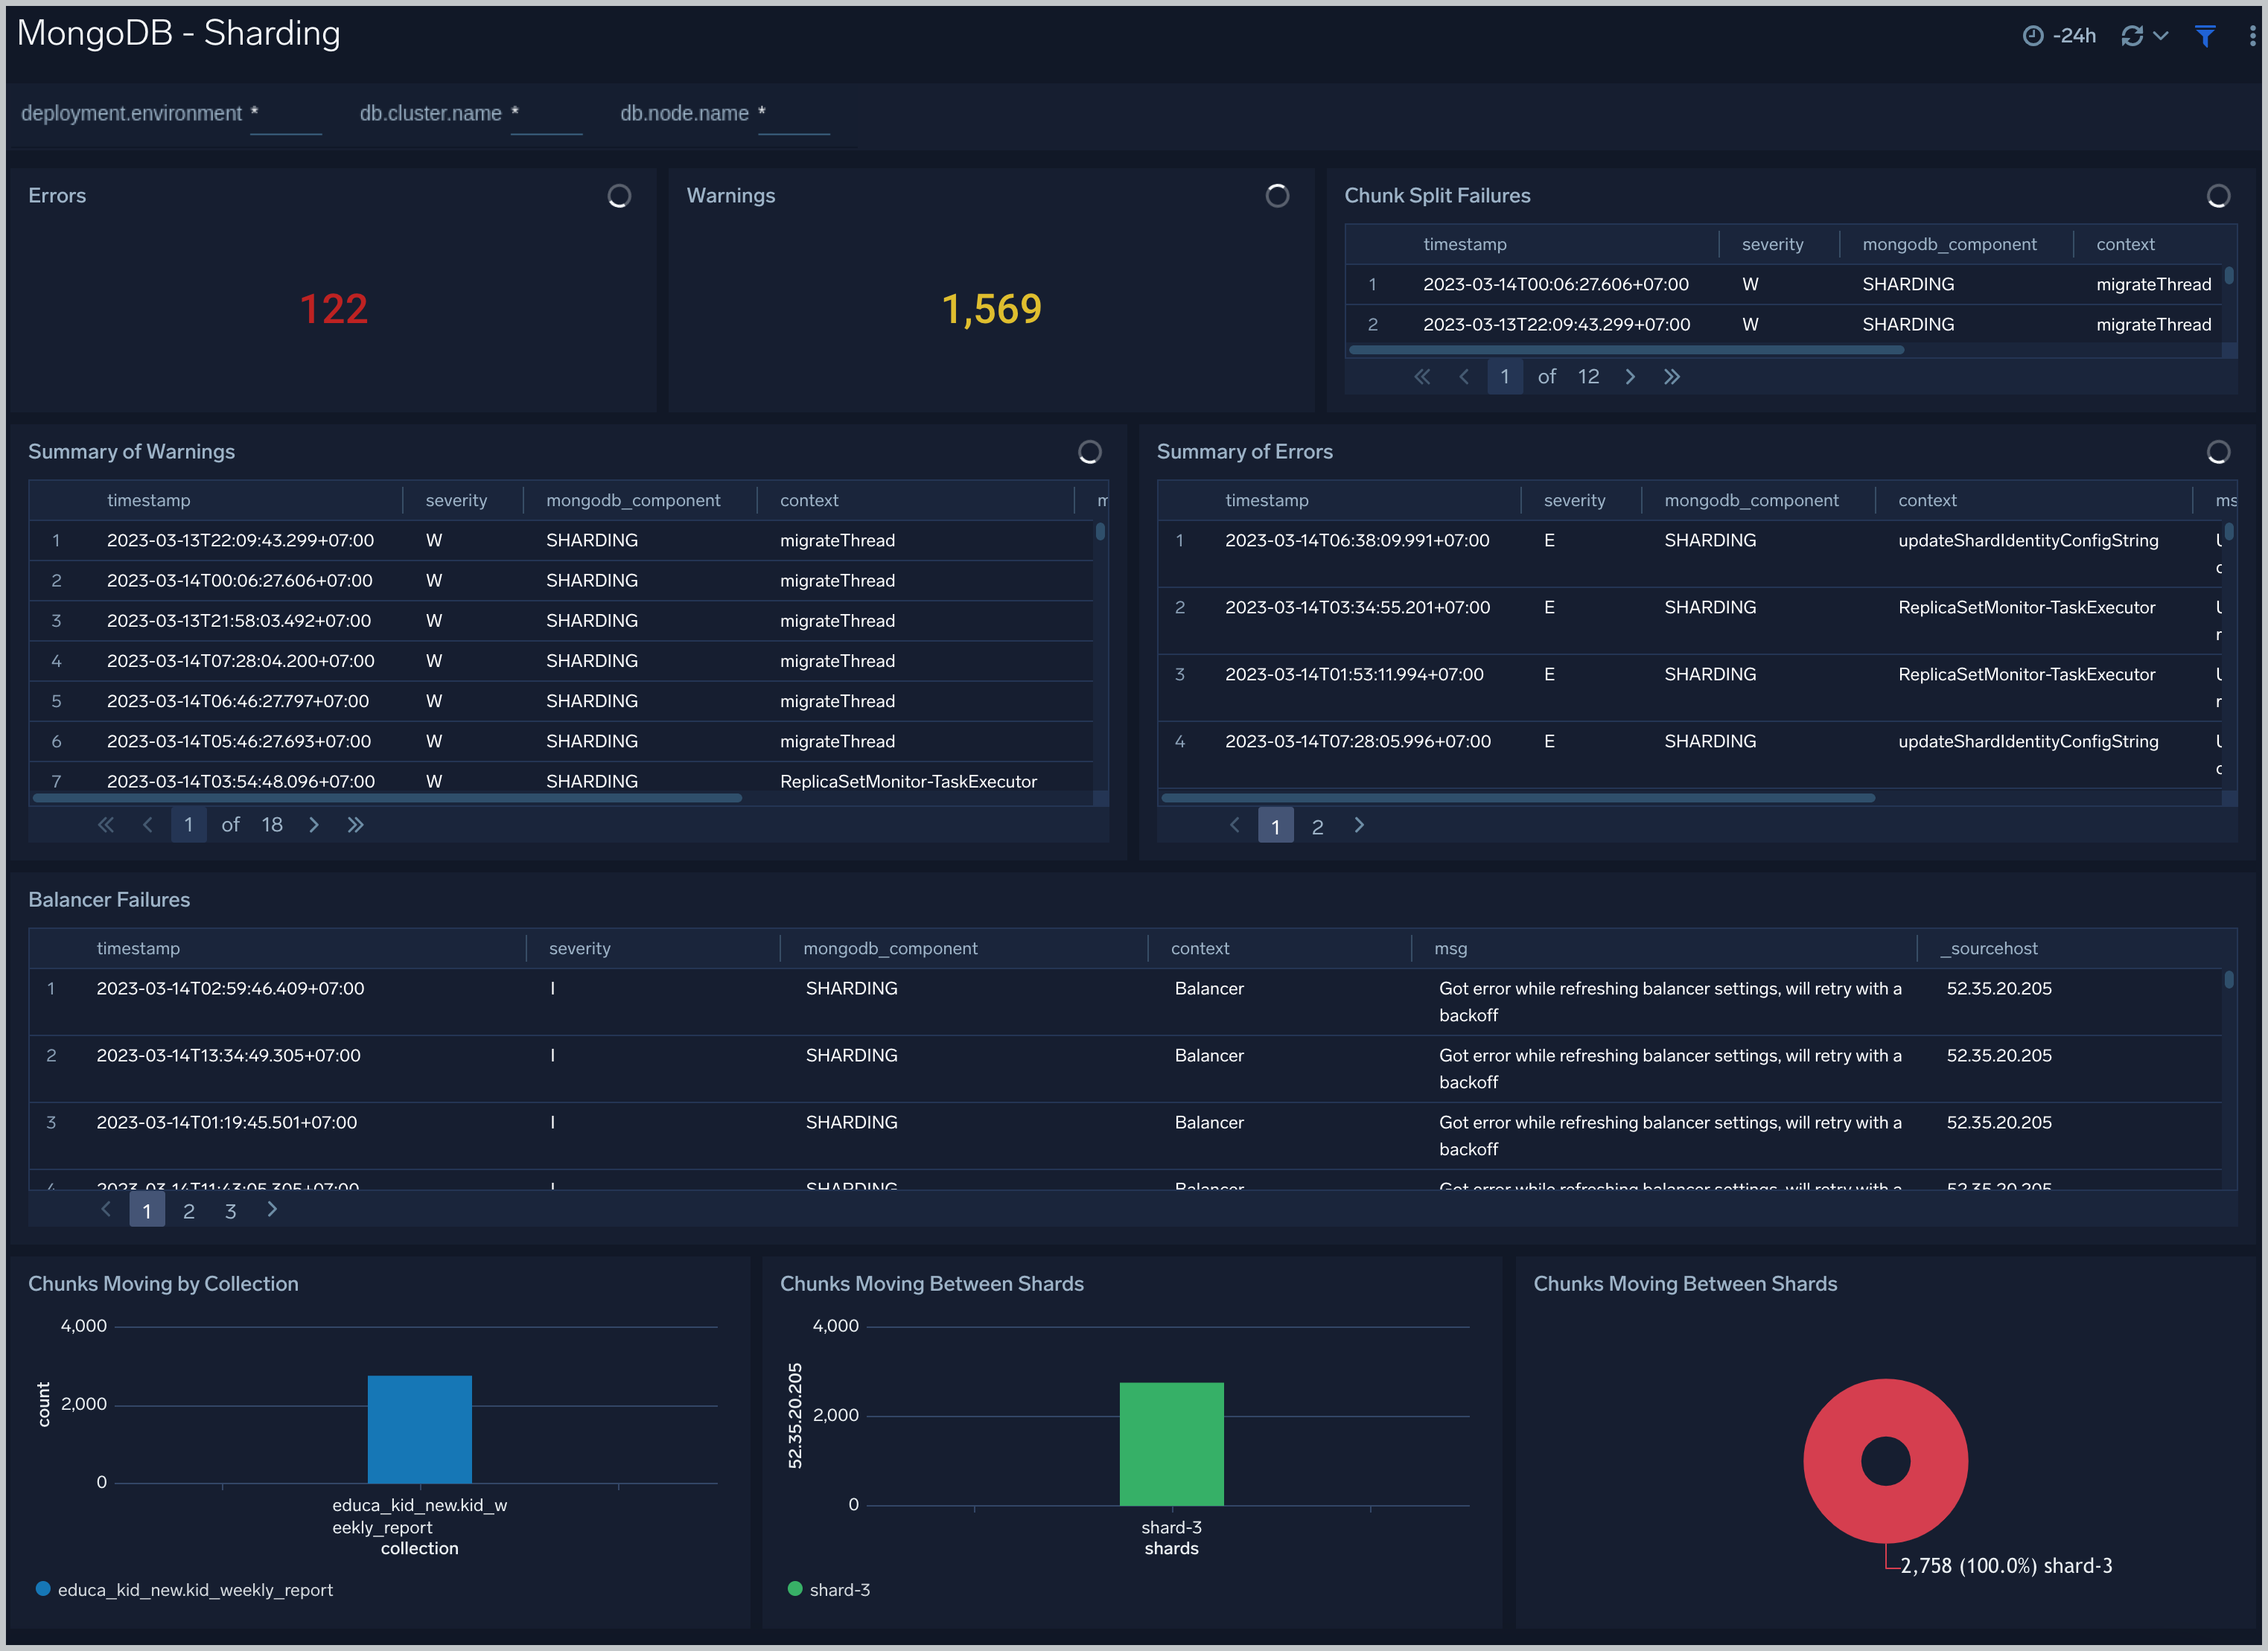Click page number box in Chunk Split Failures
2268x1651 pixels.
tap(1505, 377)
